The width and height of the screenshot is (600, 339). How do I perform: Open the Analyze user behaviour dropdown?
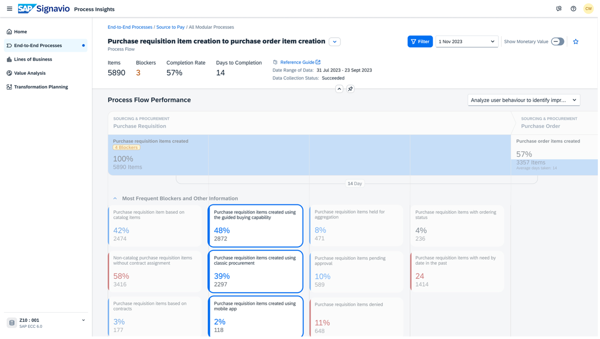[524, 100]
